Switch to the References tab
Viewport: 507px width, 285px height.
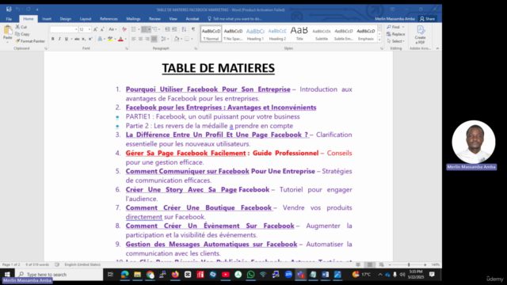[109, 19]
